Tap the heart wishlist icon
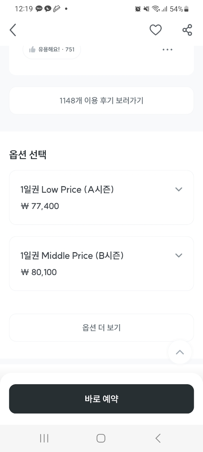Viewport: 203px width, 452px height. 155,30
